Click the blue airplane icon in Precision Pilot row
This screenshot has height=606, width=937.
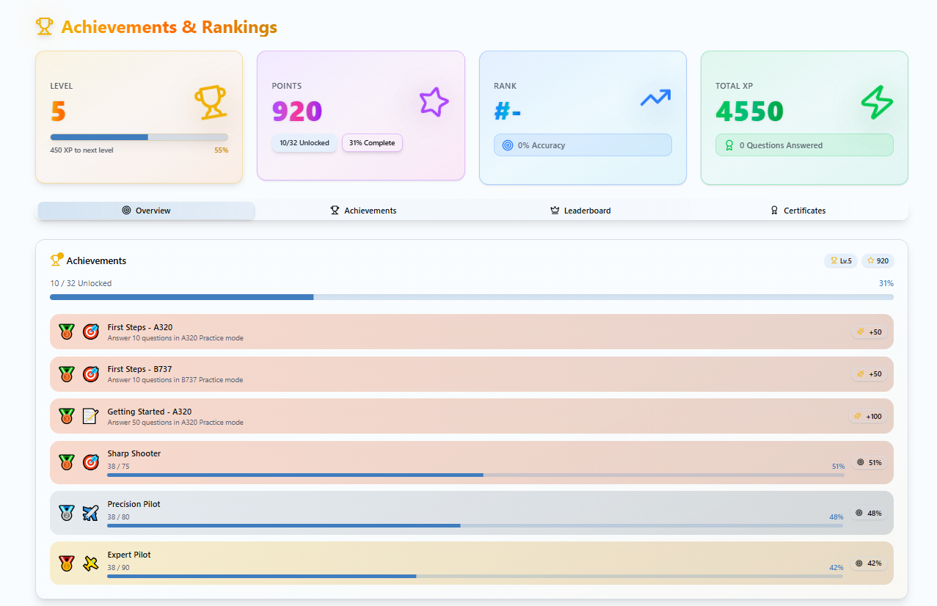click(x=90, y=513)
